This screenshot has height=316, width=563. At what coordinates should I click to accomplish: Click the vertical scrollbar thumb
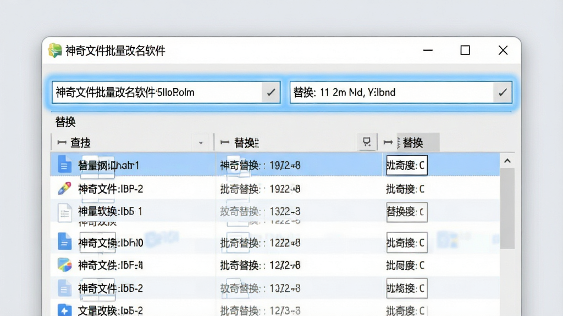click(507, 208)
